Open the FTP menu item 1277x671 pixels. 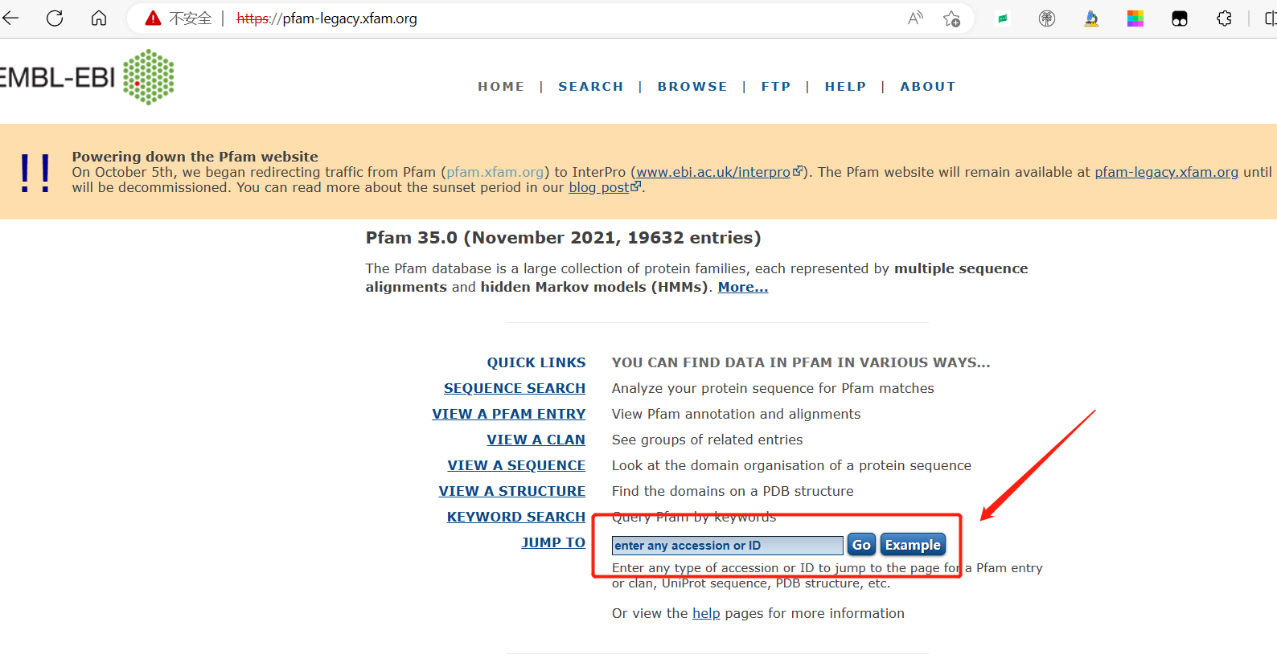click(x=776, y=86)
